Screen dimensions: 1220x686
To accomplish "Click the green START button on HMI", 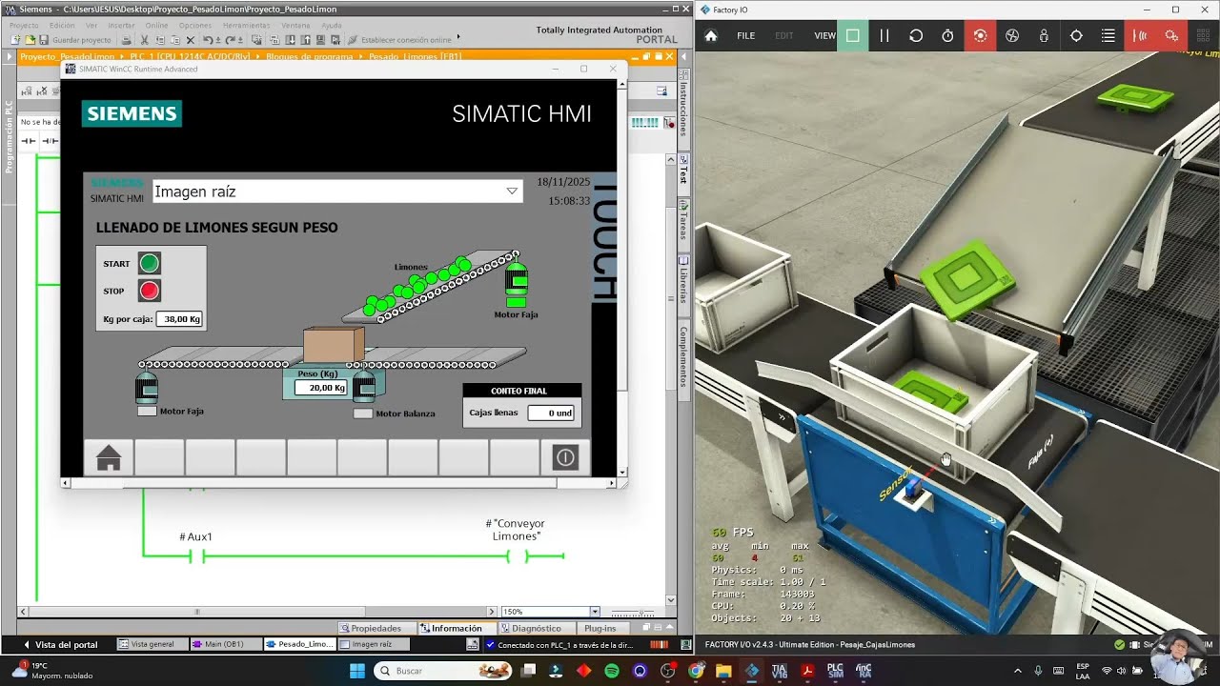I will 150,263.
